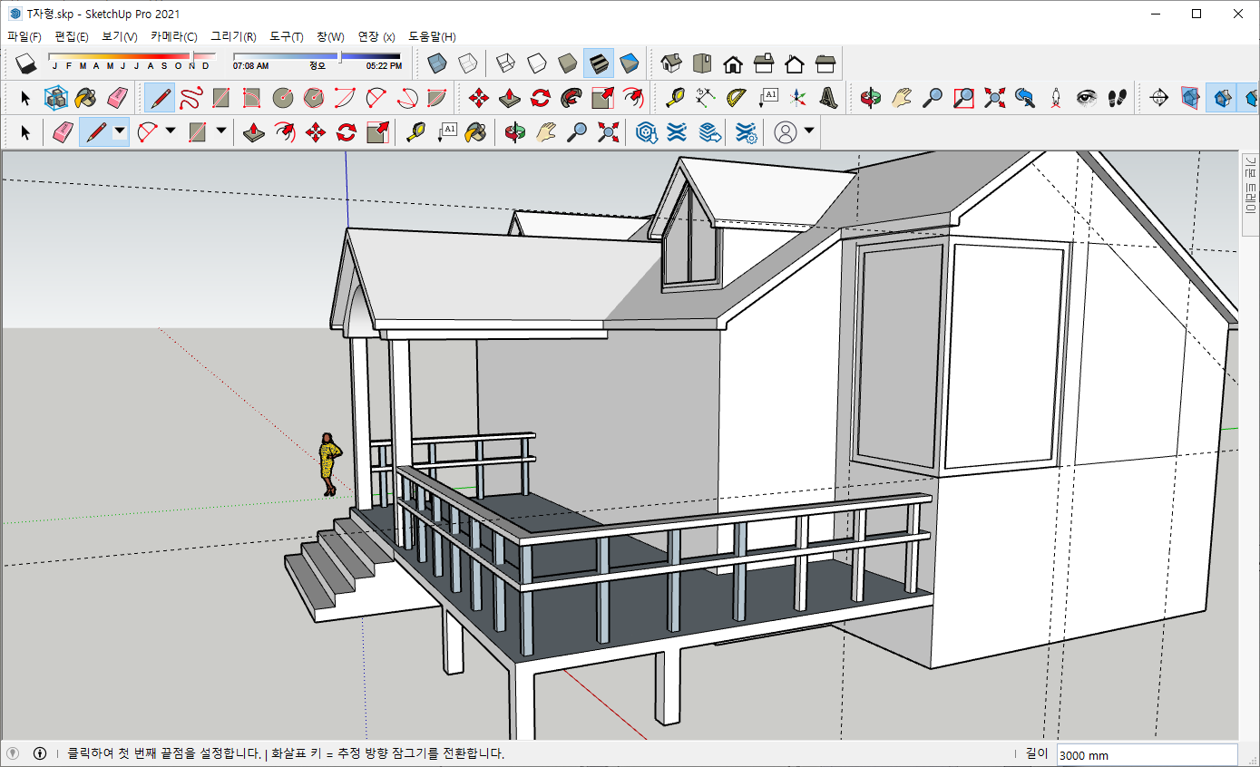This screenshot has height=767, width=1260.
Task: Expand the 기본 트레이 default tray
Action: click(x=1250, y=196)
